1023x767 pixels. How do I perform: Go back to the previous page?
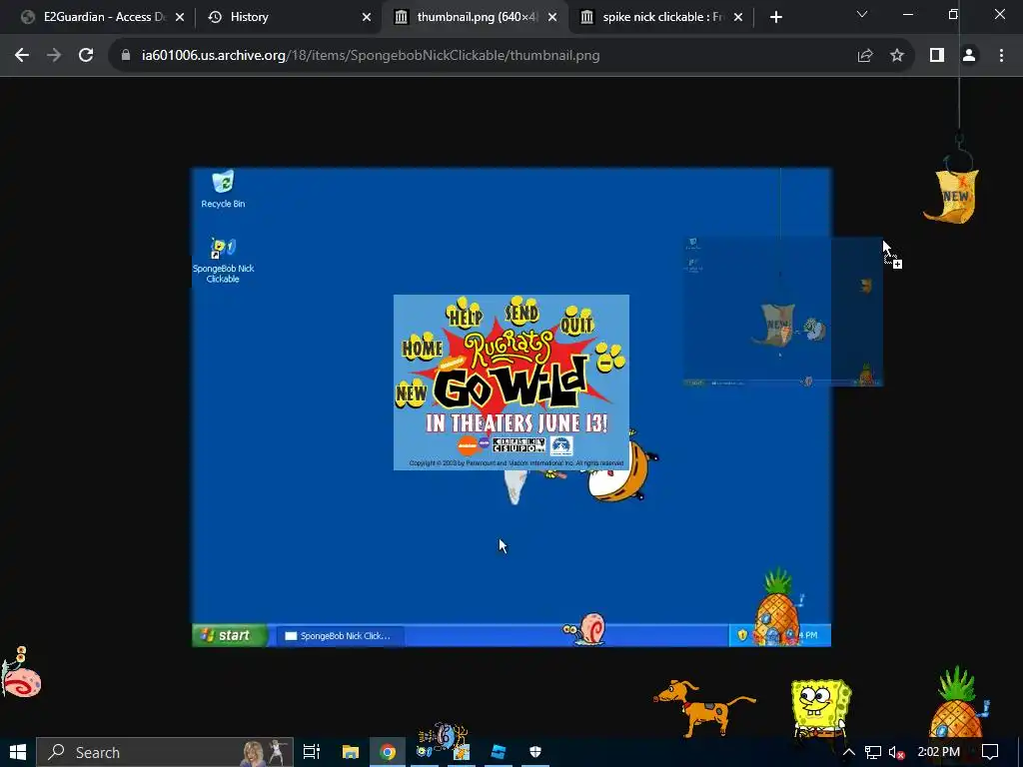point(22,56)
